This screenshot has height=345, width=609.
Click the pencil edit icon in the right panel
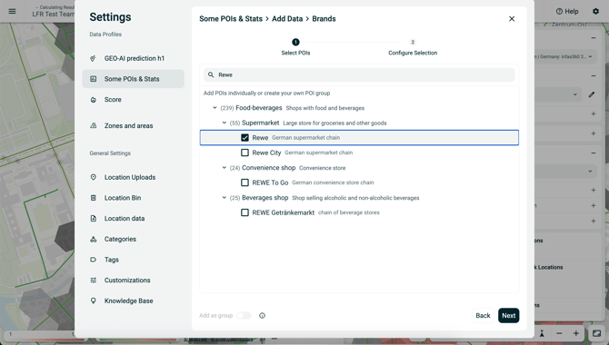tap(592, 94)
